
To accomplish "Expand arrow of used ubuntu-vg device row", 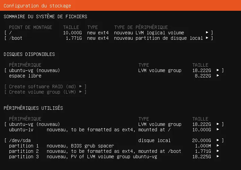I will point(218,124).
